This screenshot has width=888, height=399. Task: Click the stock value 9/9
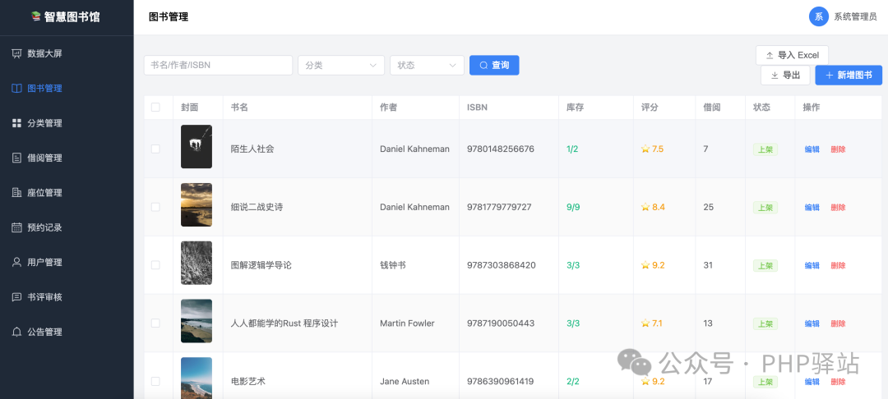(x=573, y=207)
